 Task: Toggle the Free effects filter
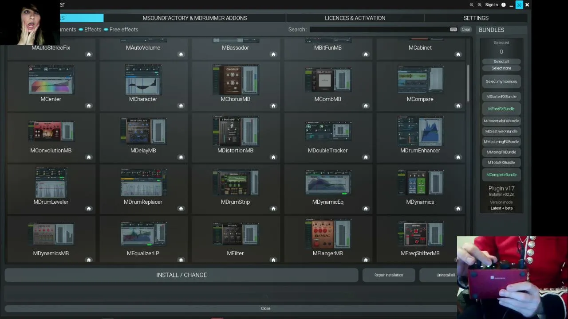(x=121, y=30)
